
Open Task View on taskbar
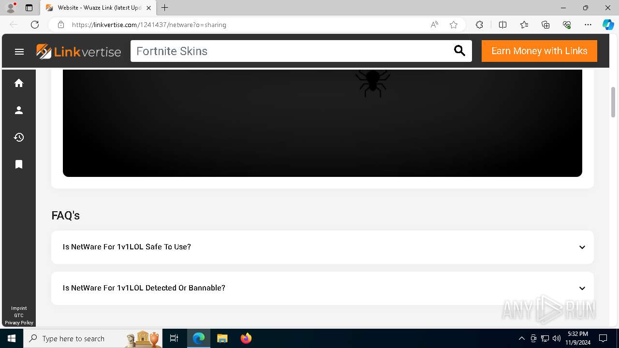[x=174, y=338]
